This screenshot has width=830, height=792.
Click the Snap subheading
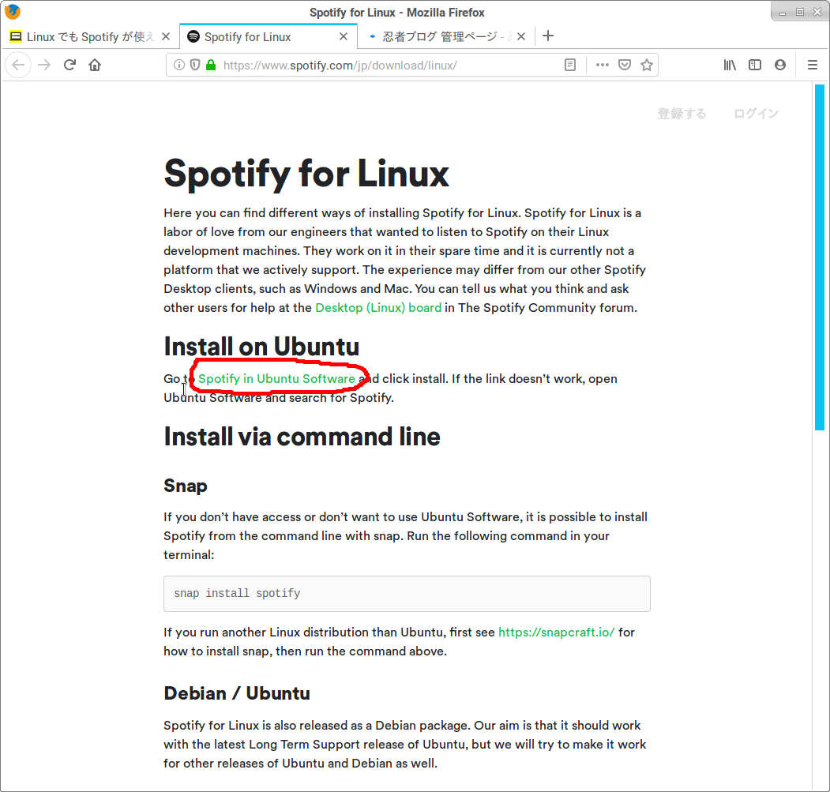point(186,486)
